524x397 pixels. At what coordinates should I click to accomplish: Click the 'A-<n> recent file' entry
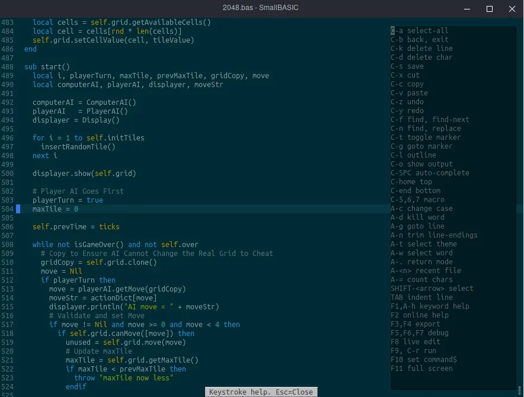pyautogui.click(x=426, y=271)
